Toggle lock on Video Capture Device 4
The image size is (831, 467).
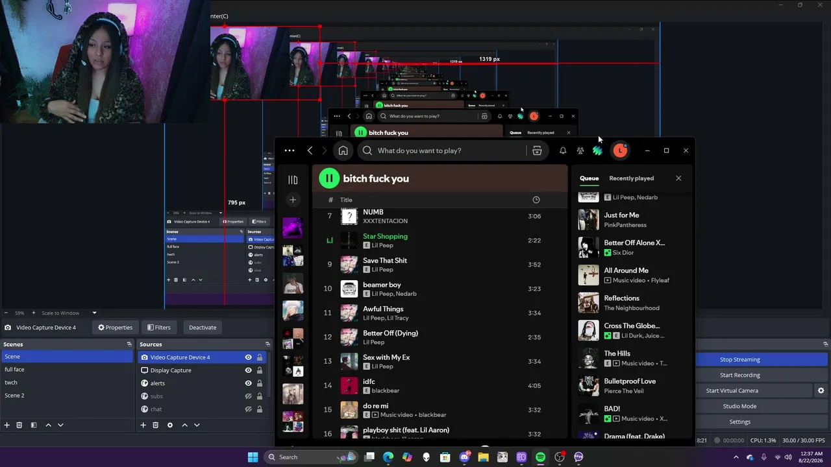pyautogui.click(x=260, y=357)
